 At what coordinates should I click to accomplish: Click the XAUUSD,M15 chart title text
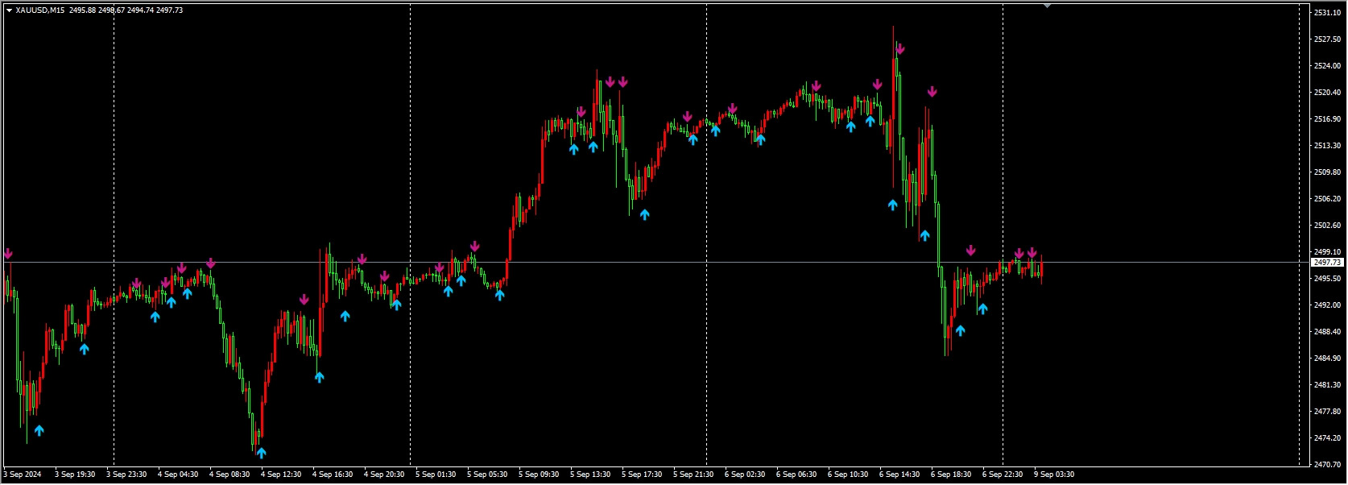click(40, 10)
